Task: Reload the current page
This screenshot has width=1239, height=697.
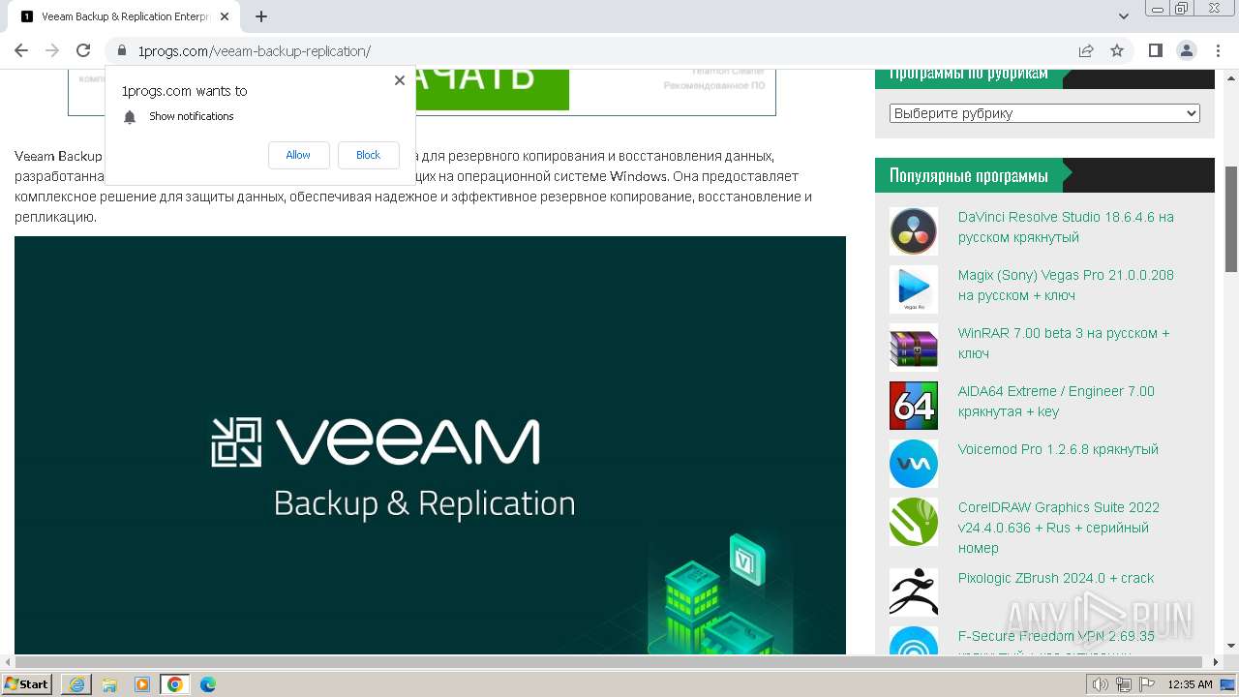Action: (x=83, y=50)
